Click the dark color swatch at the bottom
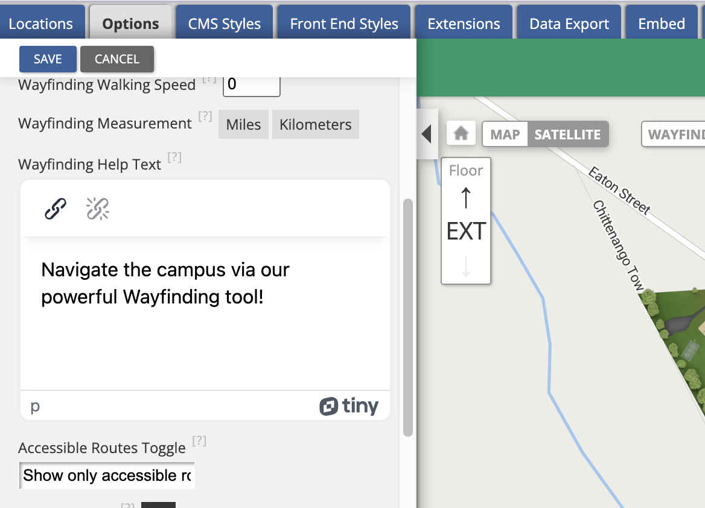The height and width of the screenshot is (508, 705). pyautogui.click(x=158, y=504)
